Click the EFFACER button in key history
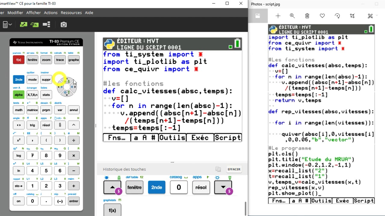Image resolution: width=385 pixels, height=216 pixels. click(x=234, y=169)
